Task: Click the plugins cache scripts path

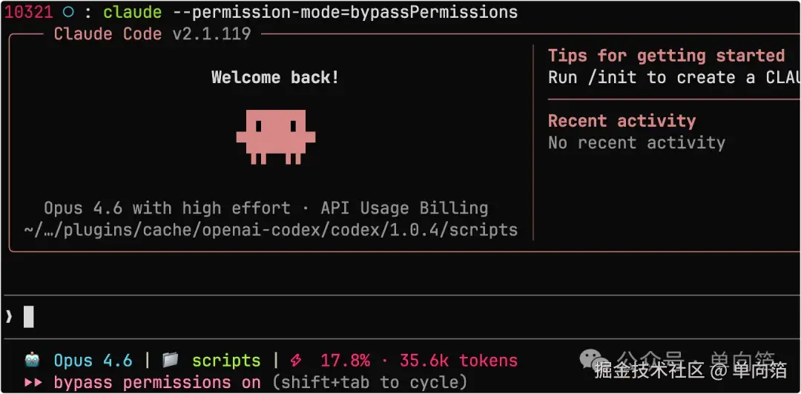Action: point(271,230)
